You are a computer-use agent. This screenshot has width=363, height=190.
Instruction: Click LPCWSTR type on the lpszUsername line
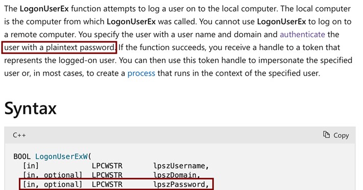tap(107, 166)
